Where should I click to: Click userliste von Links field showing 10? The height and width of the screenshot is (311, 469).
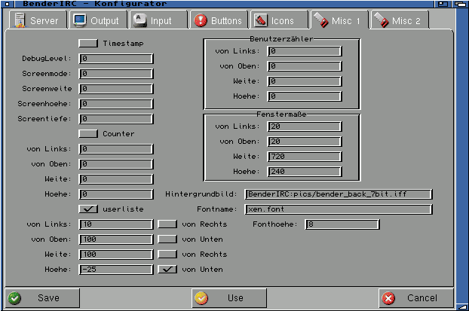[116, 224]
